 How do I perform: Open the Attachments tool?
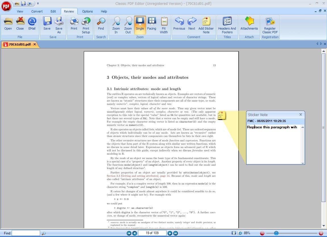pos(249,23)
